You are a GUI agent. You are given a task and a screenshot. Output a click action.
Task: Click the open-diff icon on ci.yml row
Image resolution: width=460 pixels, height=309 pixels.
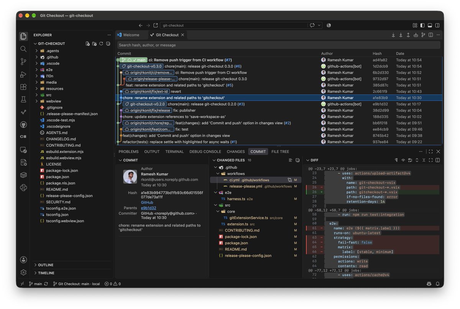click(x=290, y=180)
